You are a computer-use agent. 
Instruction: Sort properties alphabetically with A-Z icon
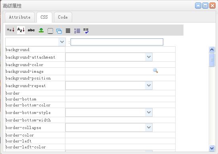(21, 30)
